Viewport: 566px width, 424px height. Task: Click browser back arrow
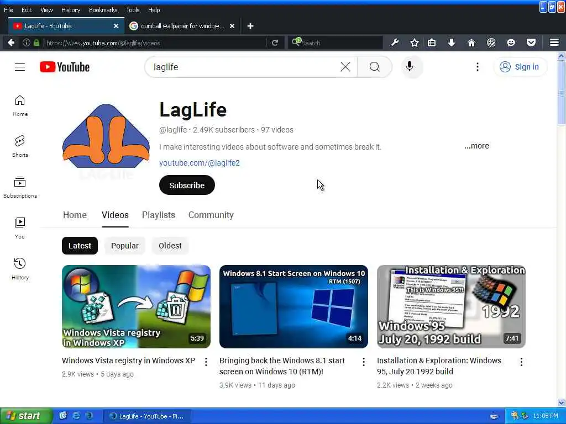[x=11, y=43]
